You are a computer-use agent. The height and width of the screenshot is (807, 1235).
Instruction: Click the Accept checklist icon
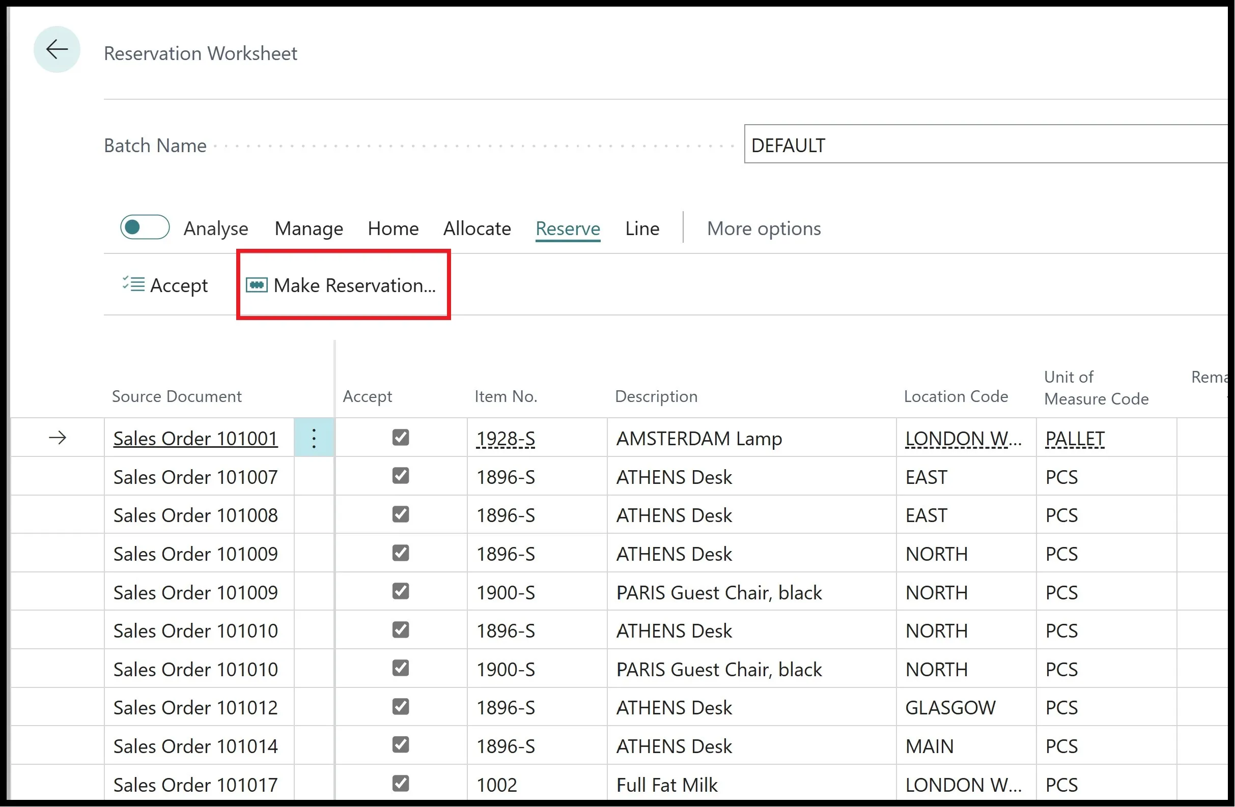pyautogui.click(x=133, y=284)
